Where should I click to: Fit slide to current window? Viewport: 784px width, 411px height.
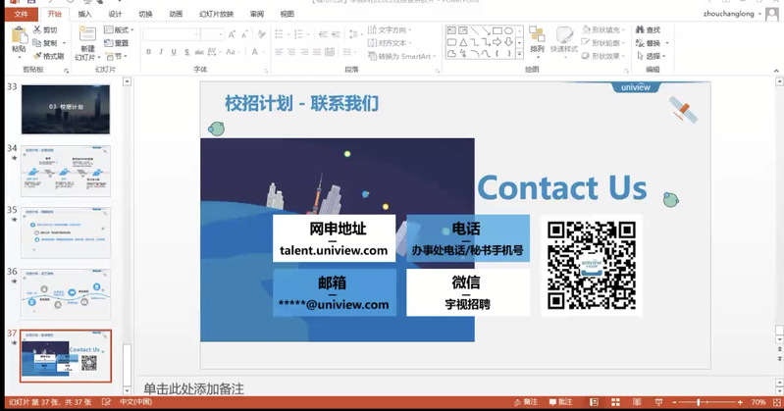[x=776, y=402]
